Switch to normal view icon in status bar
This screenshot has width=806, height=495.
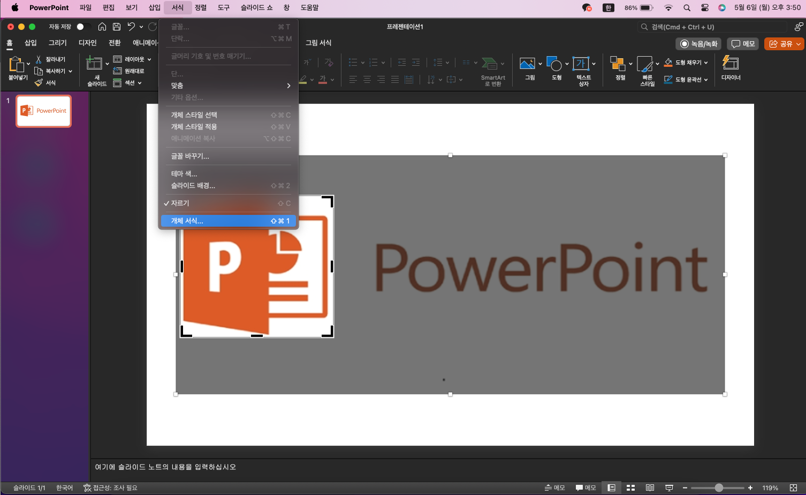611,488
